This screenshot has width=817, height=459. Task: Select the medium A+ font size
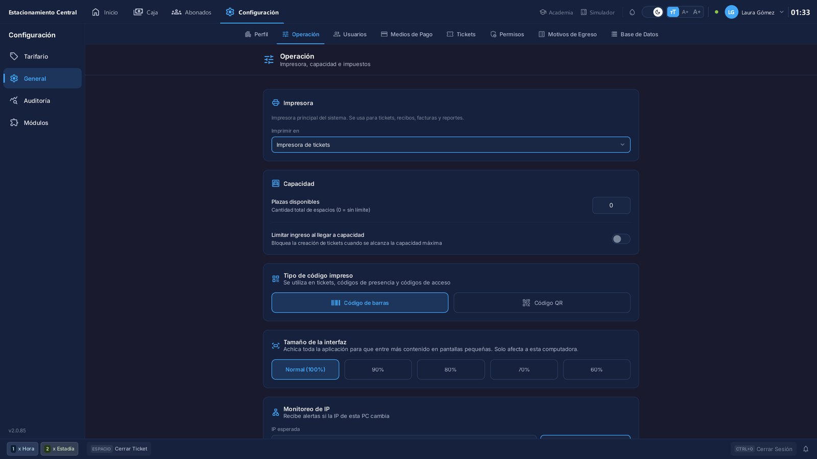click(x=685, y=12)
